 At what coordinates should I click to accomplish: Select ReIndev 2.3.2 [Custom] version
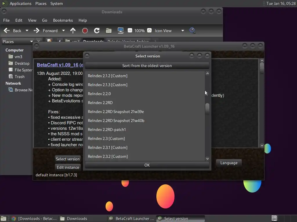pyautogui.click(x=145, y=156)
